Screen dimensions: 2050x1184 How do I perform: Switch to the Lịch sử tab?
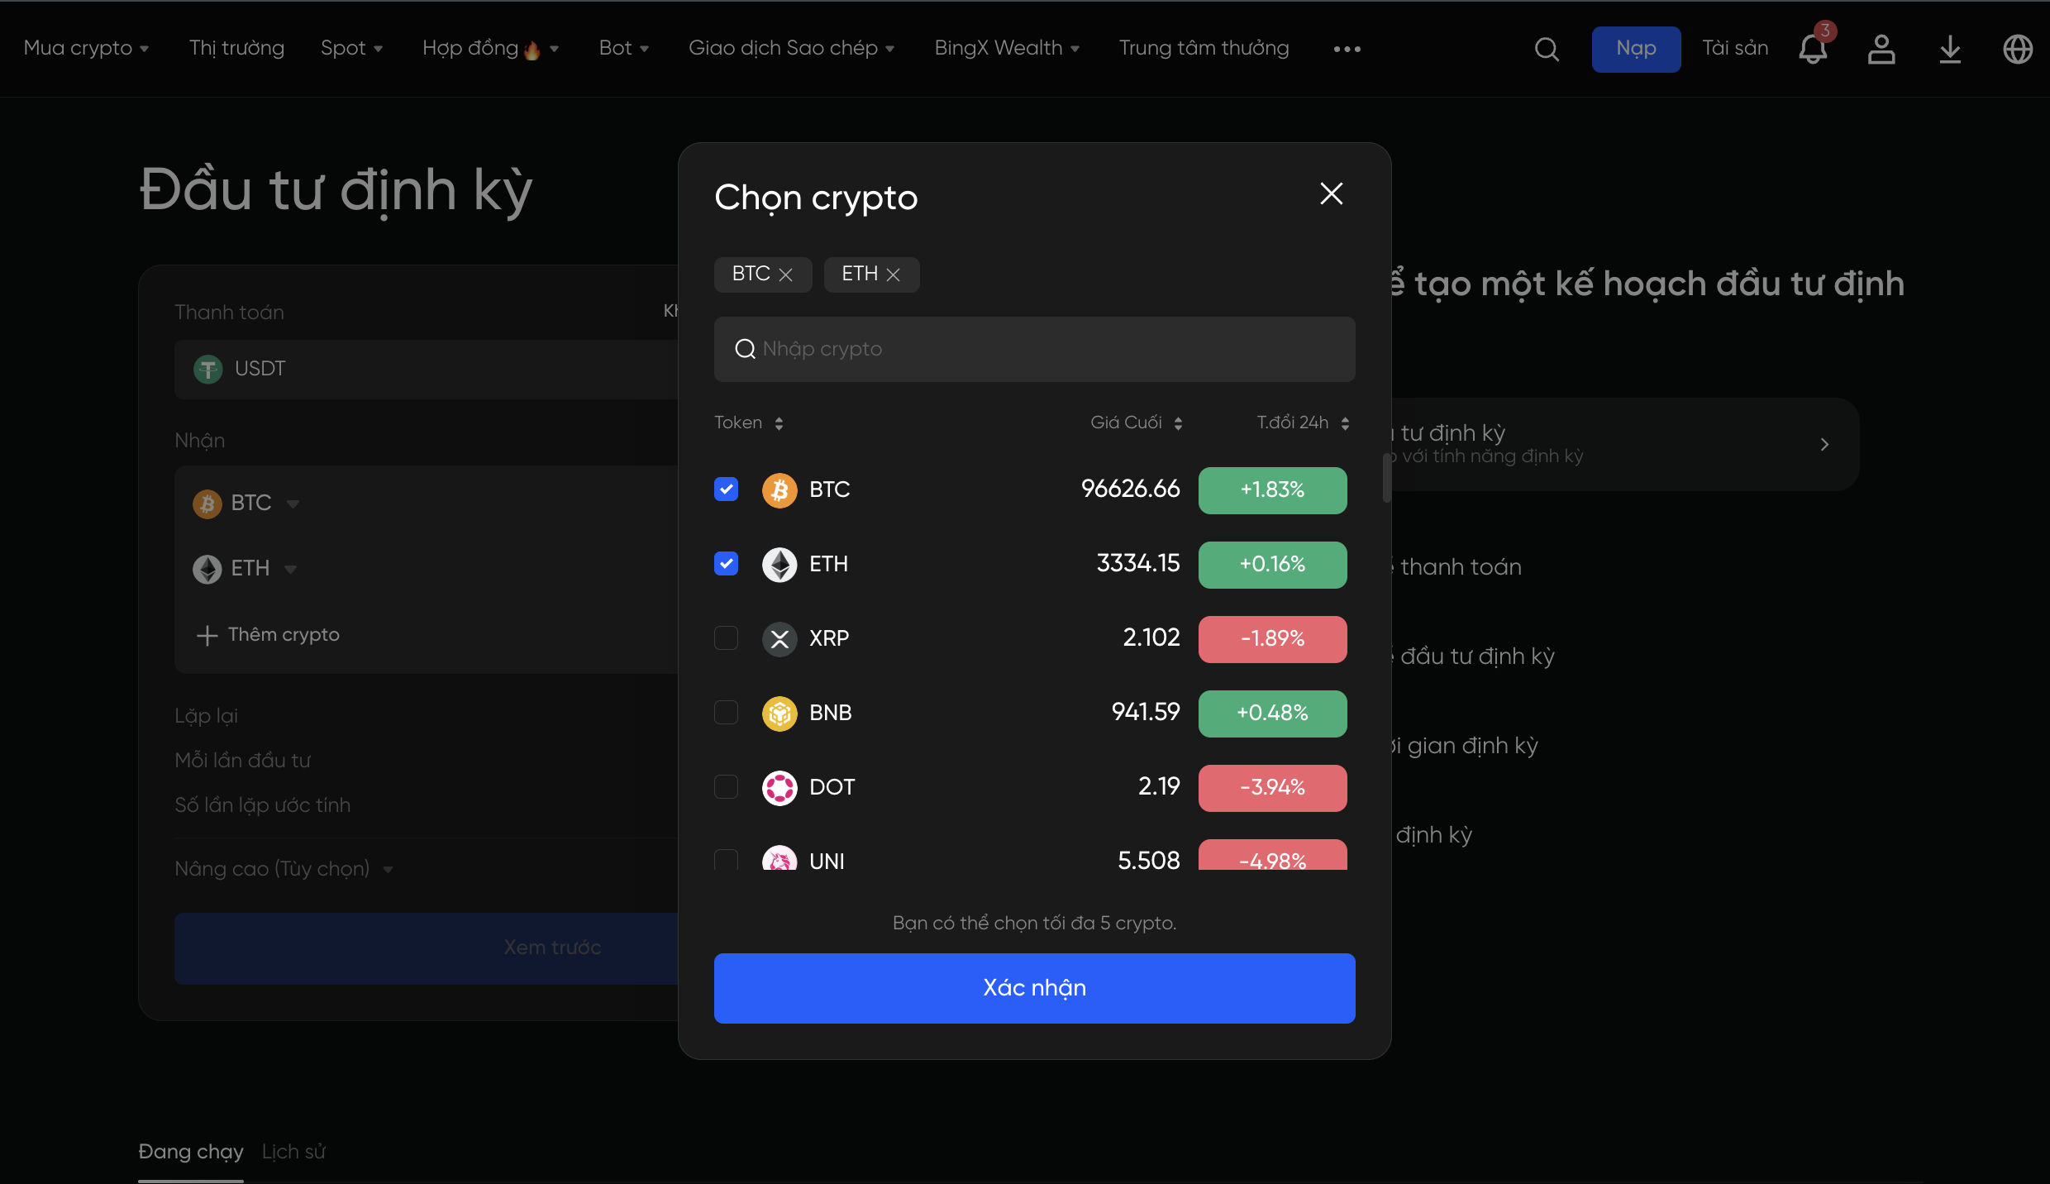point(293,1152)
